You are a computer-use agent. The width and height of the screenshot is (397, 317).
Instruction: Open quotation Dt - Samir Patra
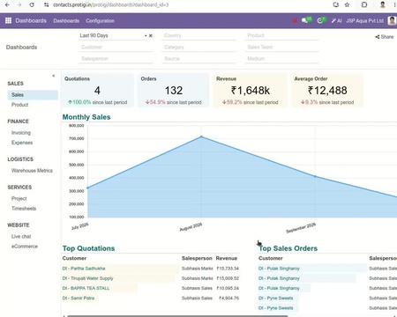[x=79, y=298]
